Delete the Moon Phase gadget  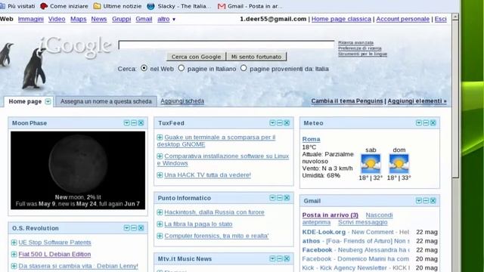tap(141, 123)
